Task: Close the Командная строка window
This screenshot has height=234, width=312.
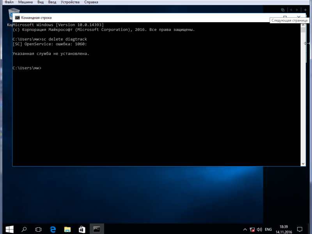Action: (x=299, y=17)
